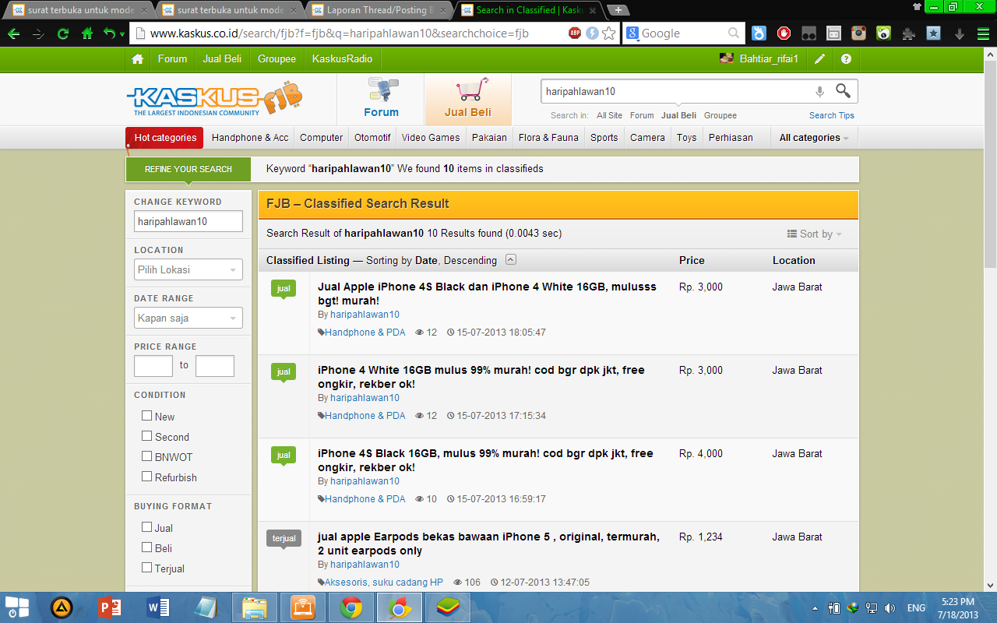Toggle the sort direction arrow beside Descending
997x623 pixels.
pos(510,260)
